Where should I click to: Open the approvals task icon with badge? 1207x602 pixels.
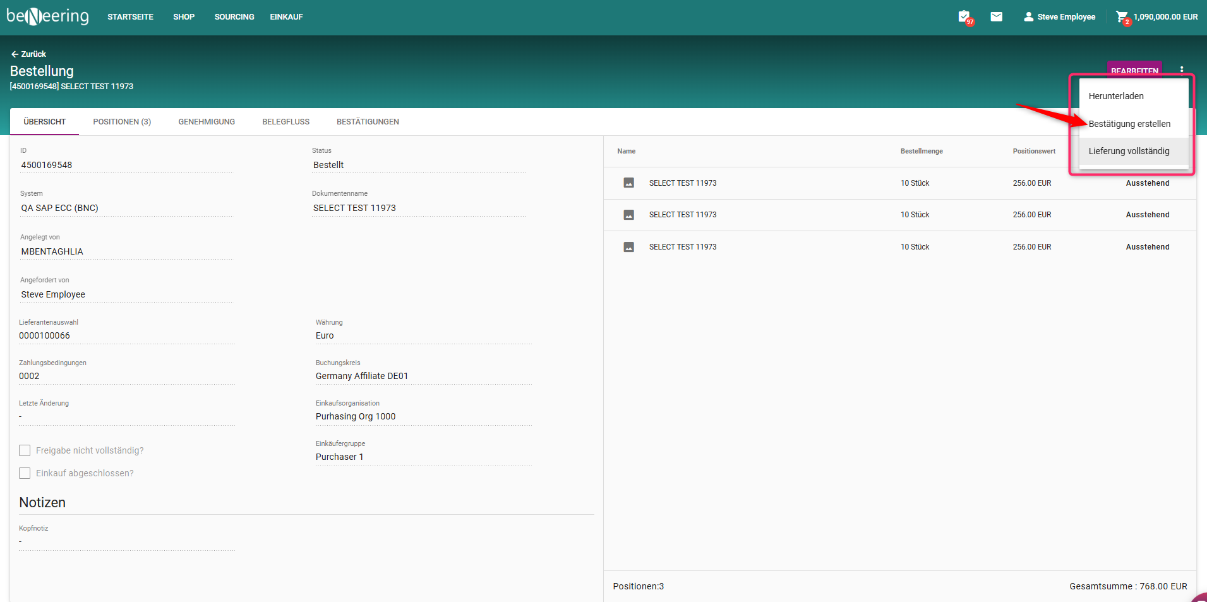[964, 17]
